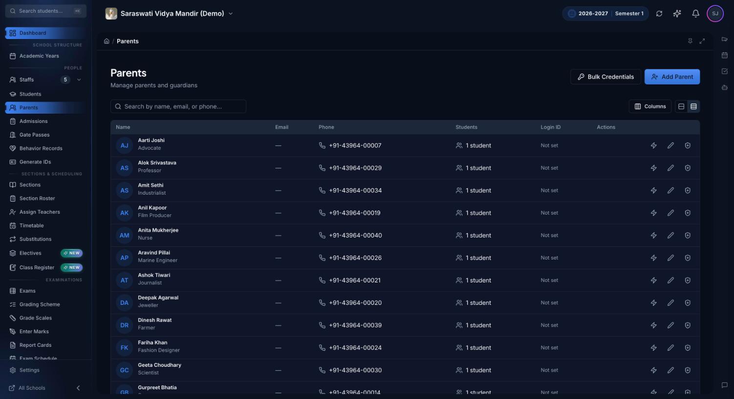Expand the Staffs sidebar group

click(x=79, y=80)
